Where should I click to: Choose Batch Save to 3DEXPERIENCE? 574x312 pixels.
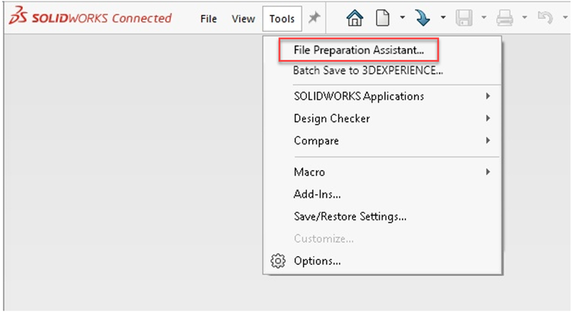(x=368, y=70)
